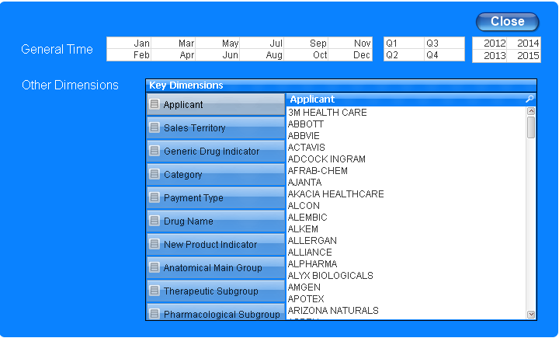Select AKACIA HEALTHCARE applicant

(x=406, y=193)
